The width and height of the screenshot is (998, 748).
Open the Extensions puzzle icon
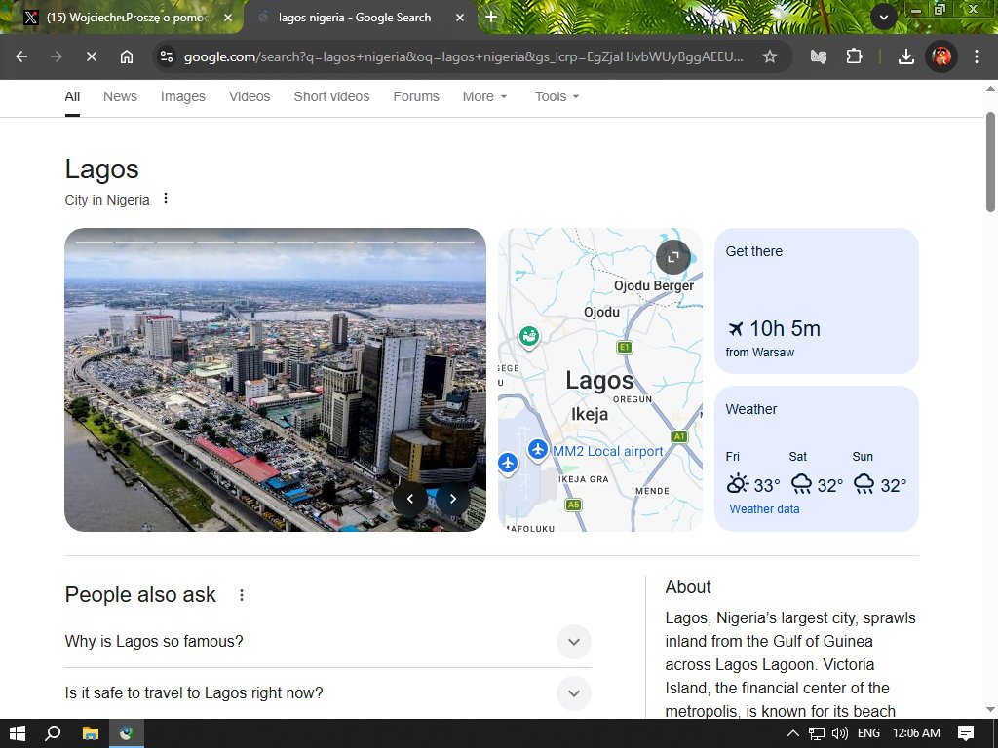(x=855, y=56)
